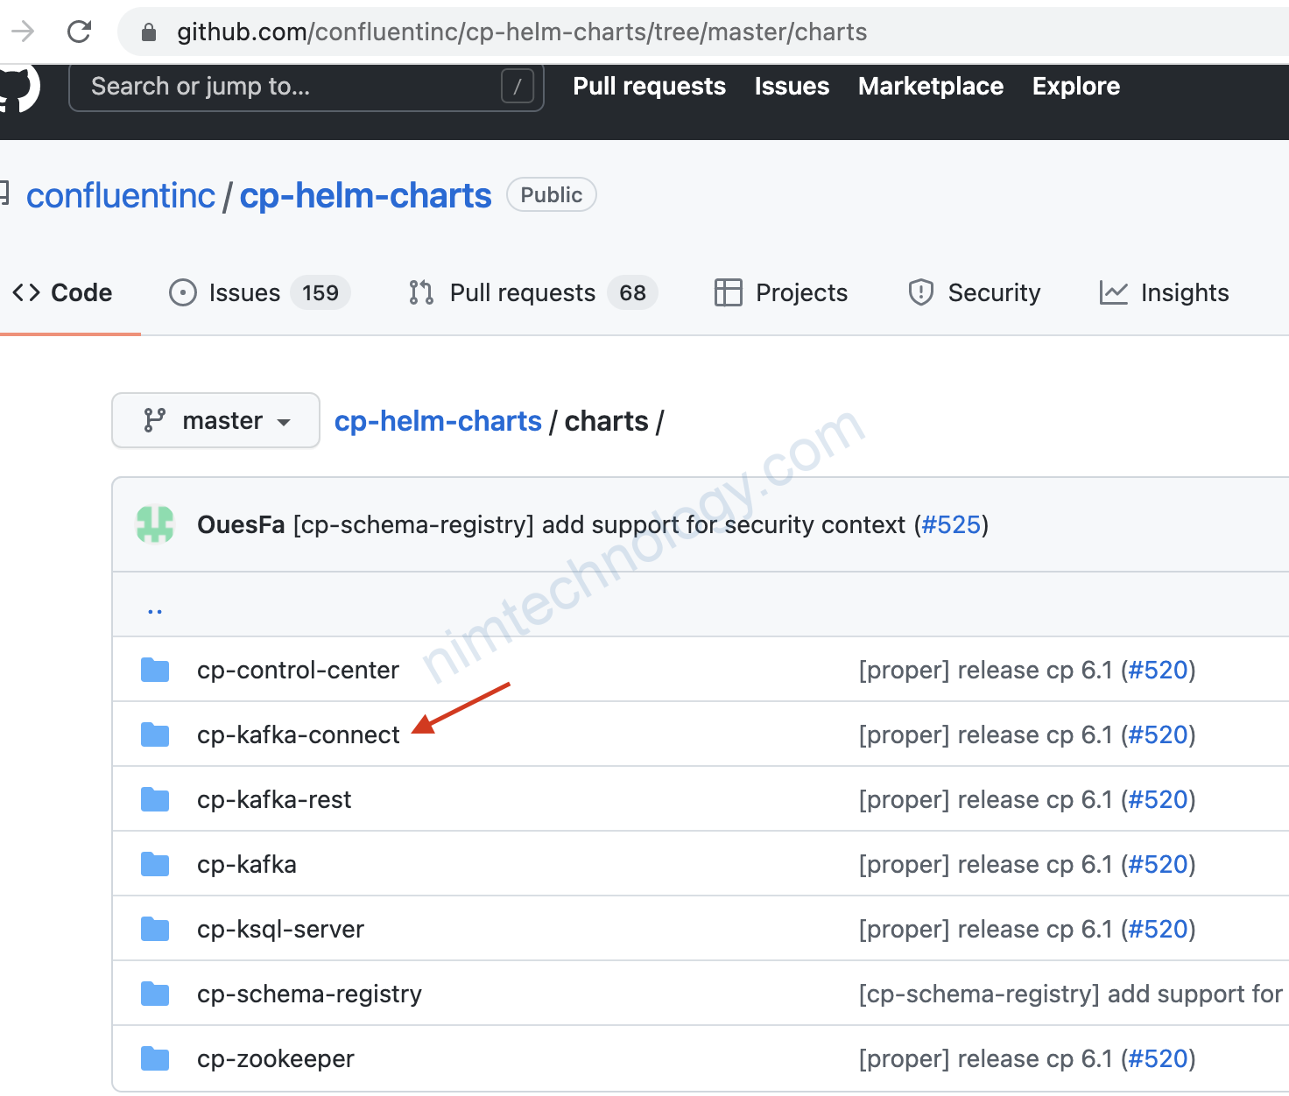Open the master branch dropdown

tap(215, 421)
